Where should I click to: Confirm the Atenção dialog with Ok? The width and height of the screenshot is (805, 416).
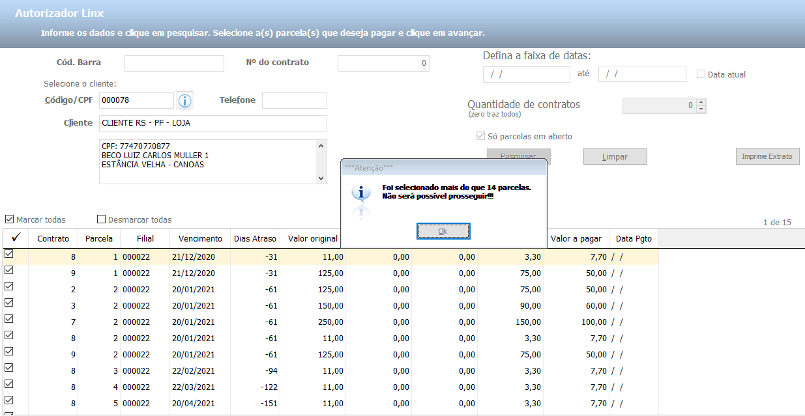(443, 231)
